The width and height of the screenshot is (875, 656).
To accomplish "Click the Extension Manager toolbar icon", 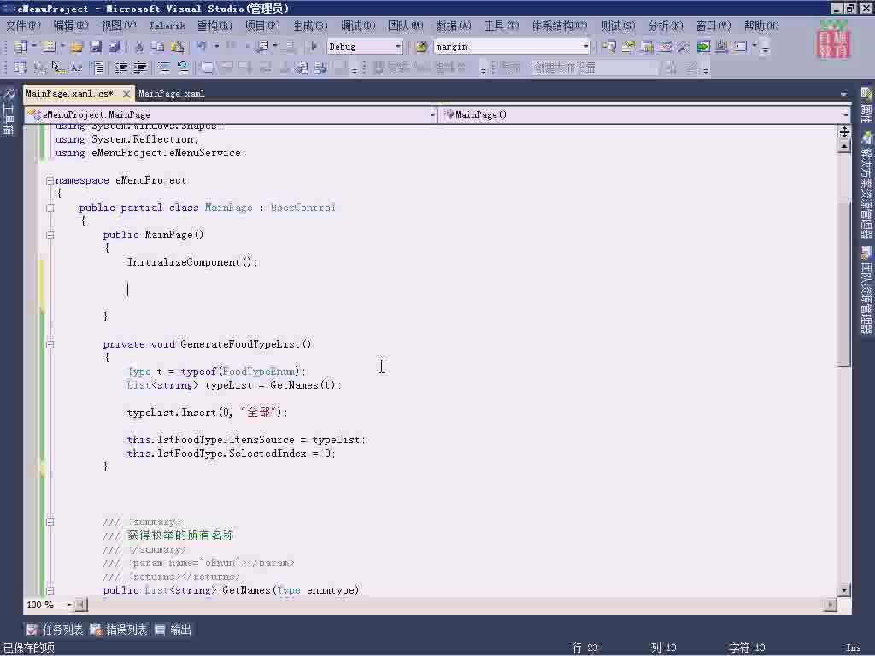I will [x=721, y=47].
